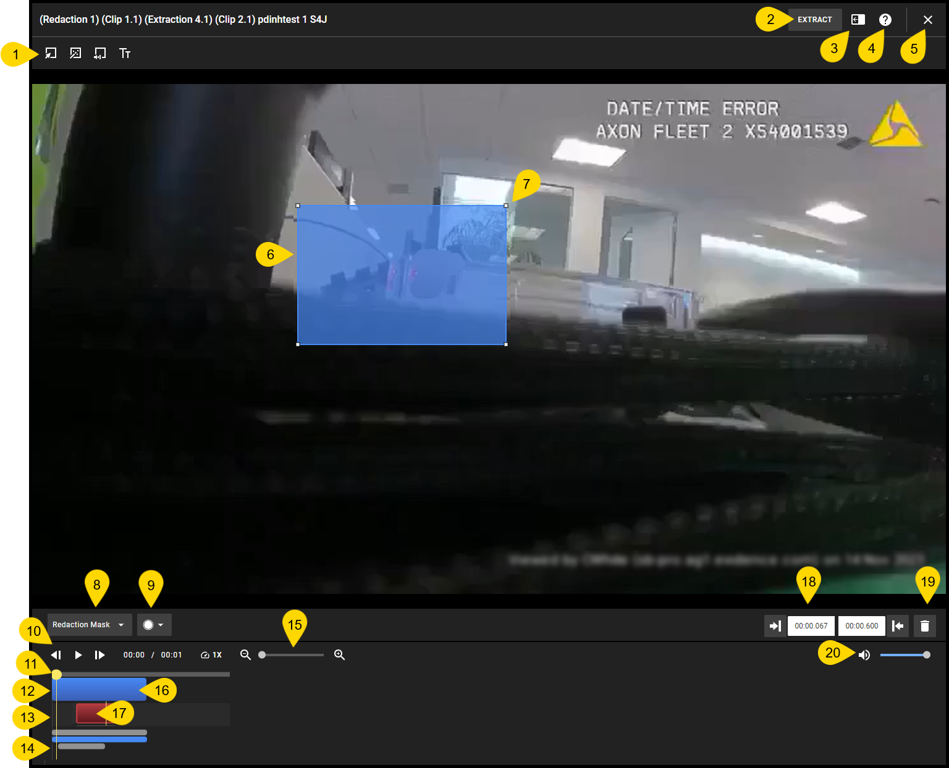Click the panel toggle icon beside EXTRACT

[x=857, y=19]
